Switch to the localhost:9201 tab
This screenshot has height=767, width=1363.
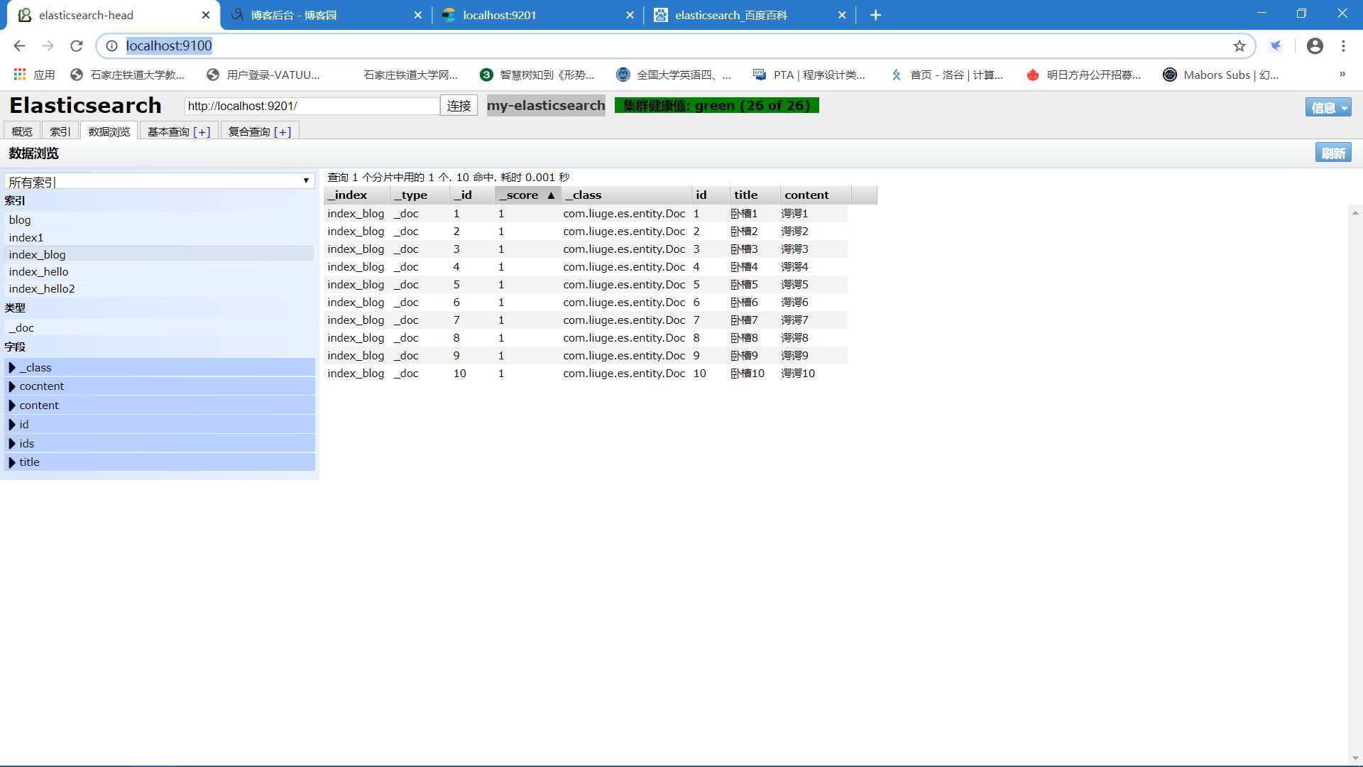(x=537, y=15)
